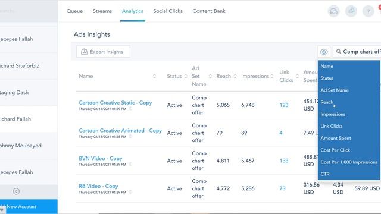Click reach value 5,065
The height and width of the screenshot is (214, 381).
point(223,105)
